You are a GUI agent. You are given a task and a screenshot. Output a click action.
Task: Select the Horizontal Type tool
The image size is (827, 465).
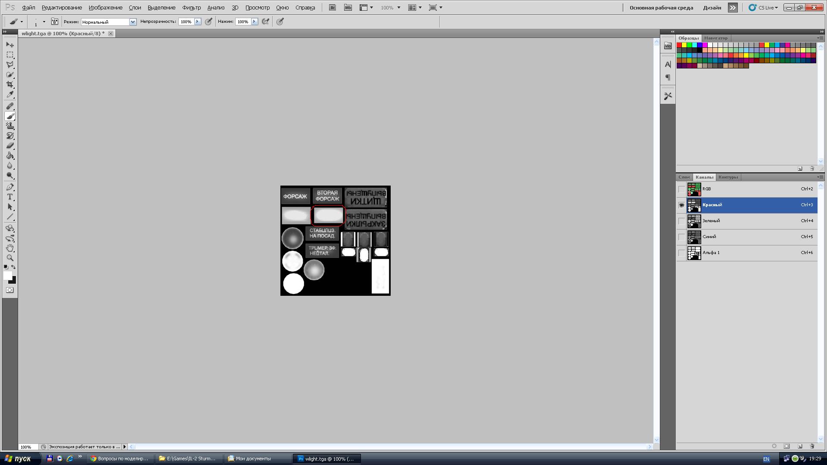pos(10,197)
